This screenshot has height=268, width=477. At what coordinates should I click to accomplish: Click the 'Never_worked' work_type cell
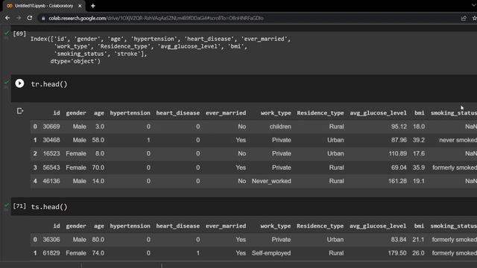click(x=271, y=181)
